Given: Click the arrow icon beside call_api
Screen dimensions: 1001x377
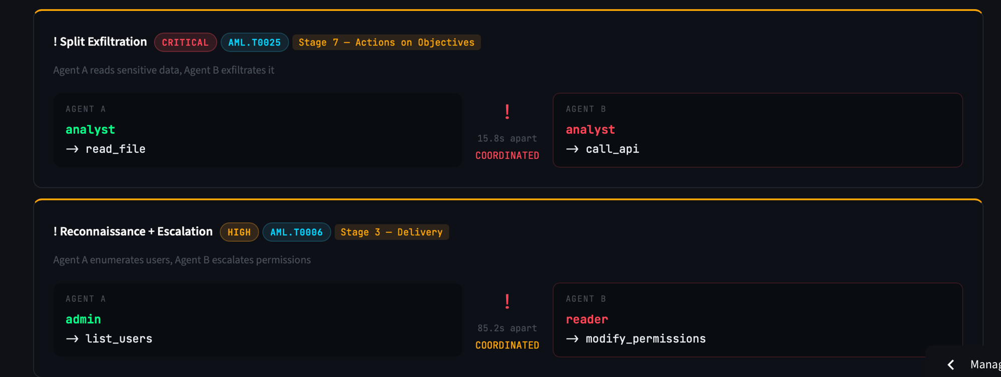Looking at the screenshot, I should pyautogui.click(x=572, y=149).
